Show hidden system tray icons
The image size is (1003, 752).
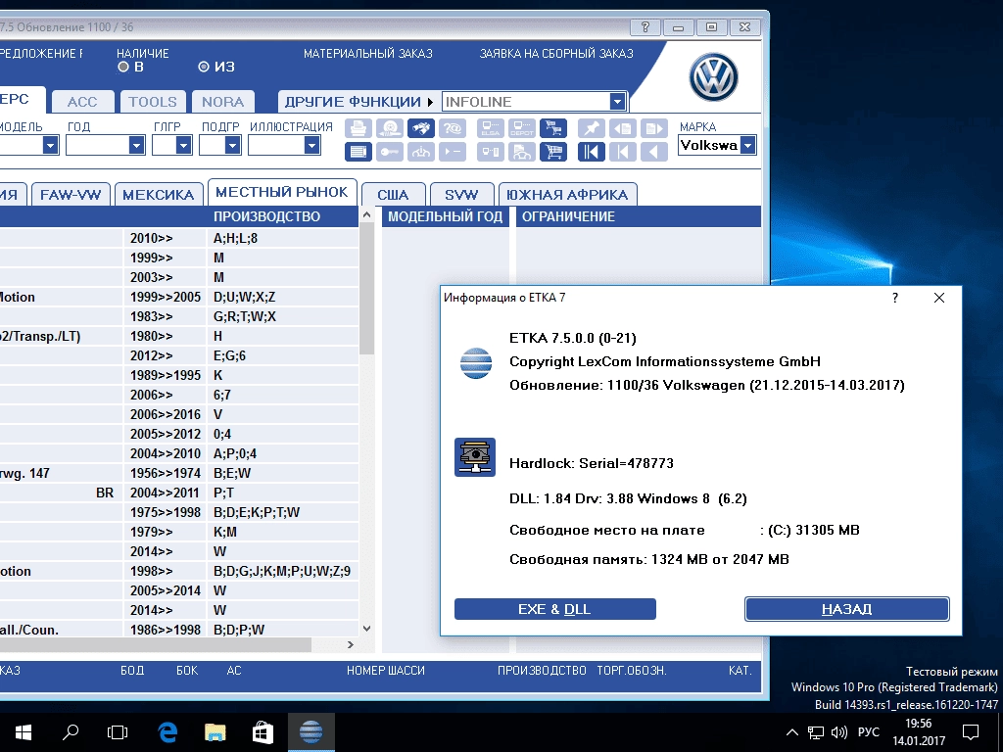791,732
